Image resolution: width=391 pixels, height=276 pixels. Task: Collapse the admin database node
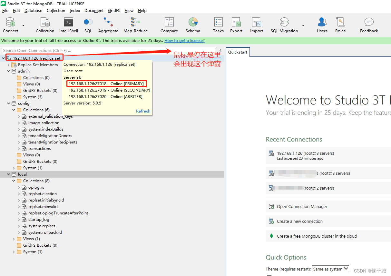tap(9, 71)
